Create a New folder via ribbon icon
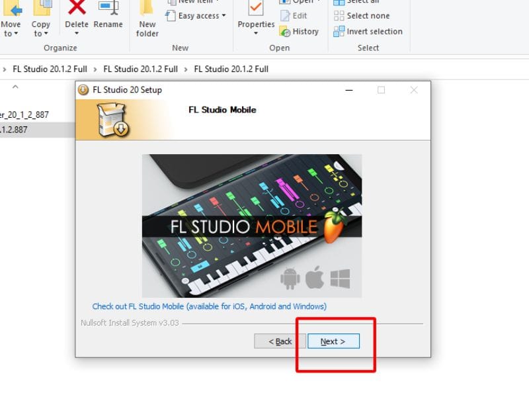Screen dimensions: 529x397 click(x=147, y=7)
